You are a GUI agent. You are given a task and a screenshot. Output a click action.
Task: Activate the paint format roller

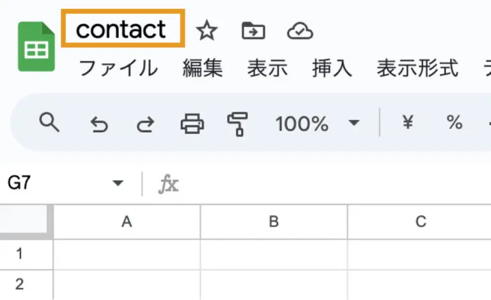point(238,123)
